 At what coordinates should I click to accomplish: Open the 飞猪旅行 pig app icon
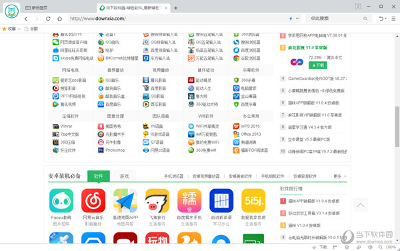tap(157, 201)
